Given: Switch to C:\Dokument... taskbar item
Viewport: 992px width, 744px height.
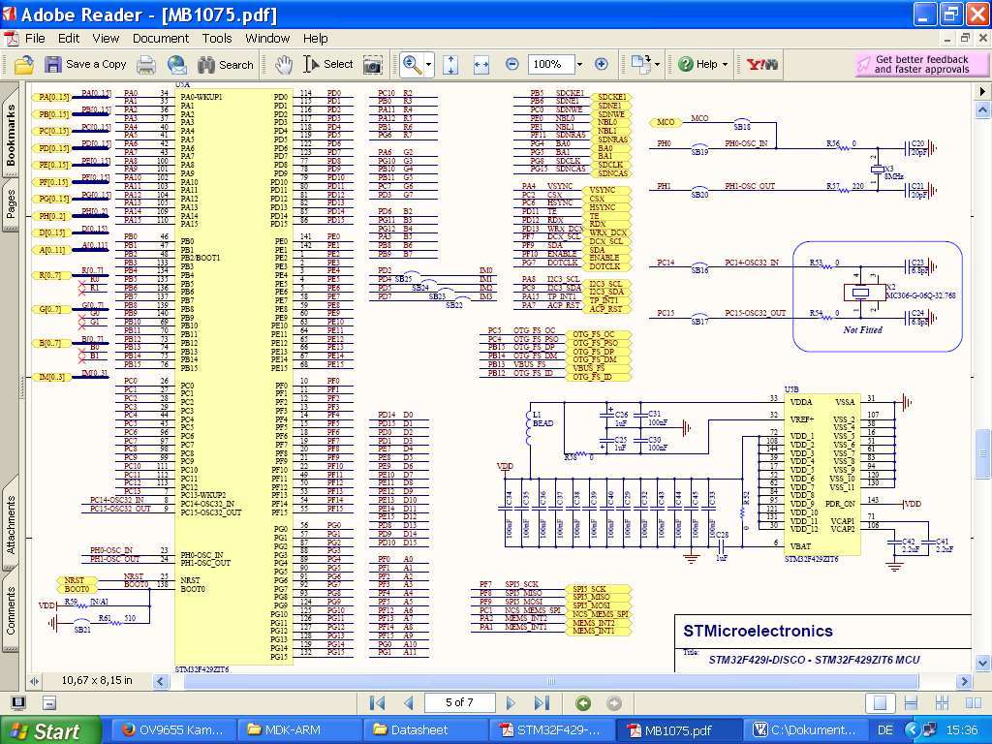Looking at the screenshot, I should [805, 730].
